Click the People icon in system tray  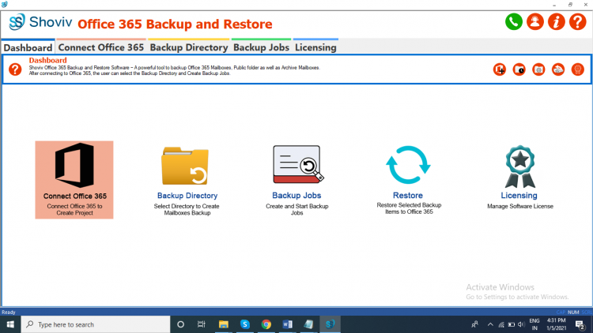(x=474, y=324)
